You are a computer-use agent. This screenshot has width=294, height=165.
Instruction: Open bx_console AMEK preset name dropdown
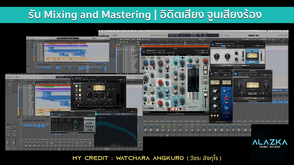(156, 50)
